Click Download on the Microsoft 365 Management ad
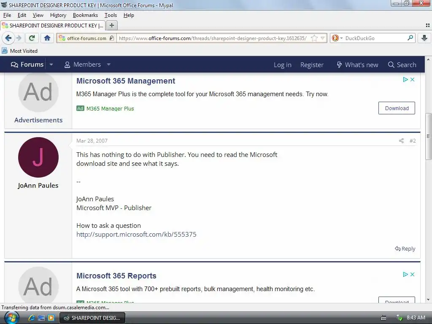Screen dimensions: 432x324 tap(397, 108)
